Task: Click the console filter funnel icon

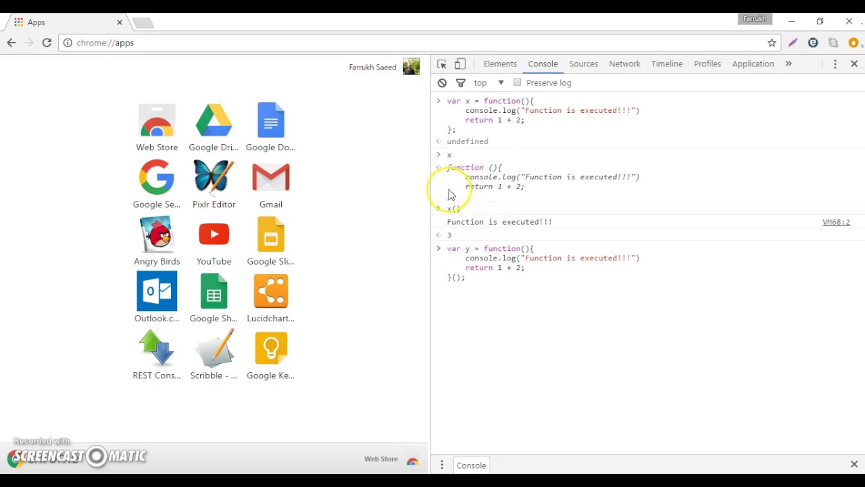Action: coord(460,83)
